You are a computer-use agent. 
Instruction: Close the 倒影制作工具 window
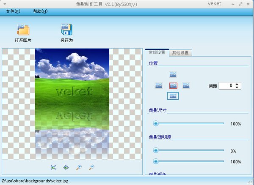(x=248, y=4)
